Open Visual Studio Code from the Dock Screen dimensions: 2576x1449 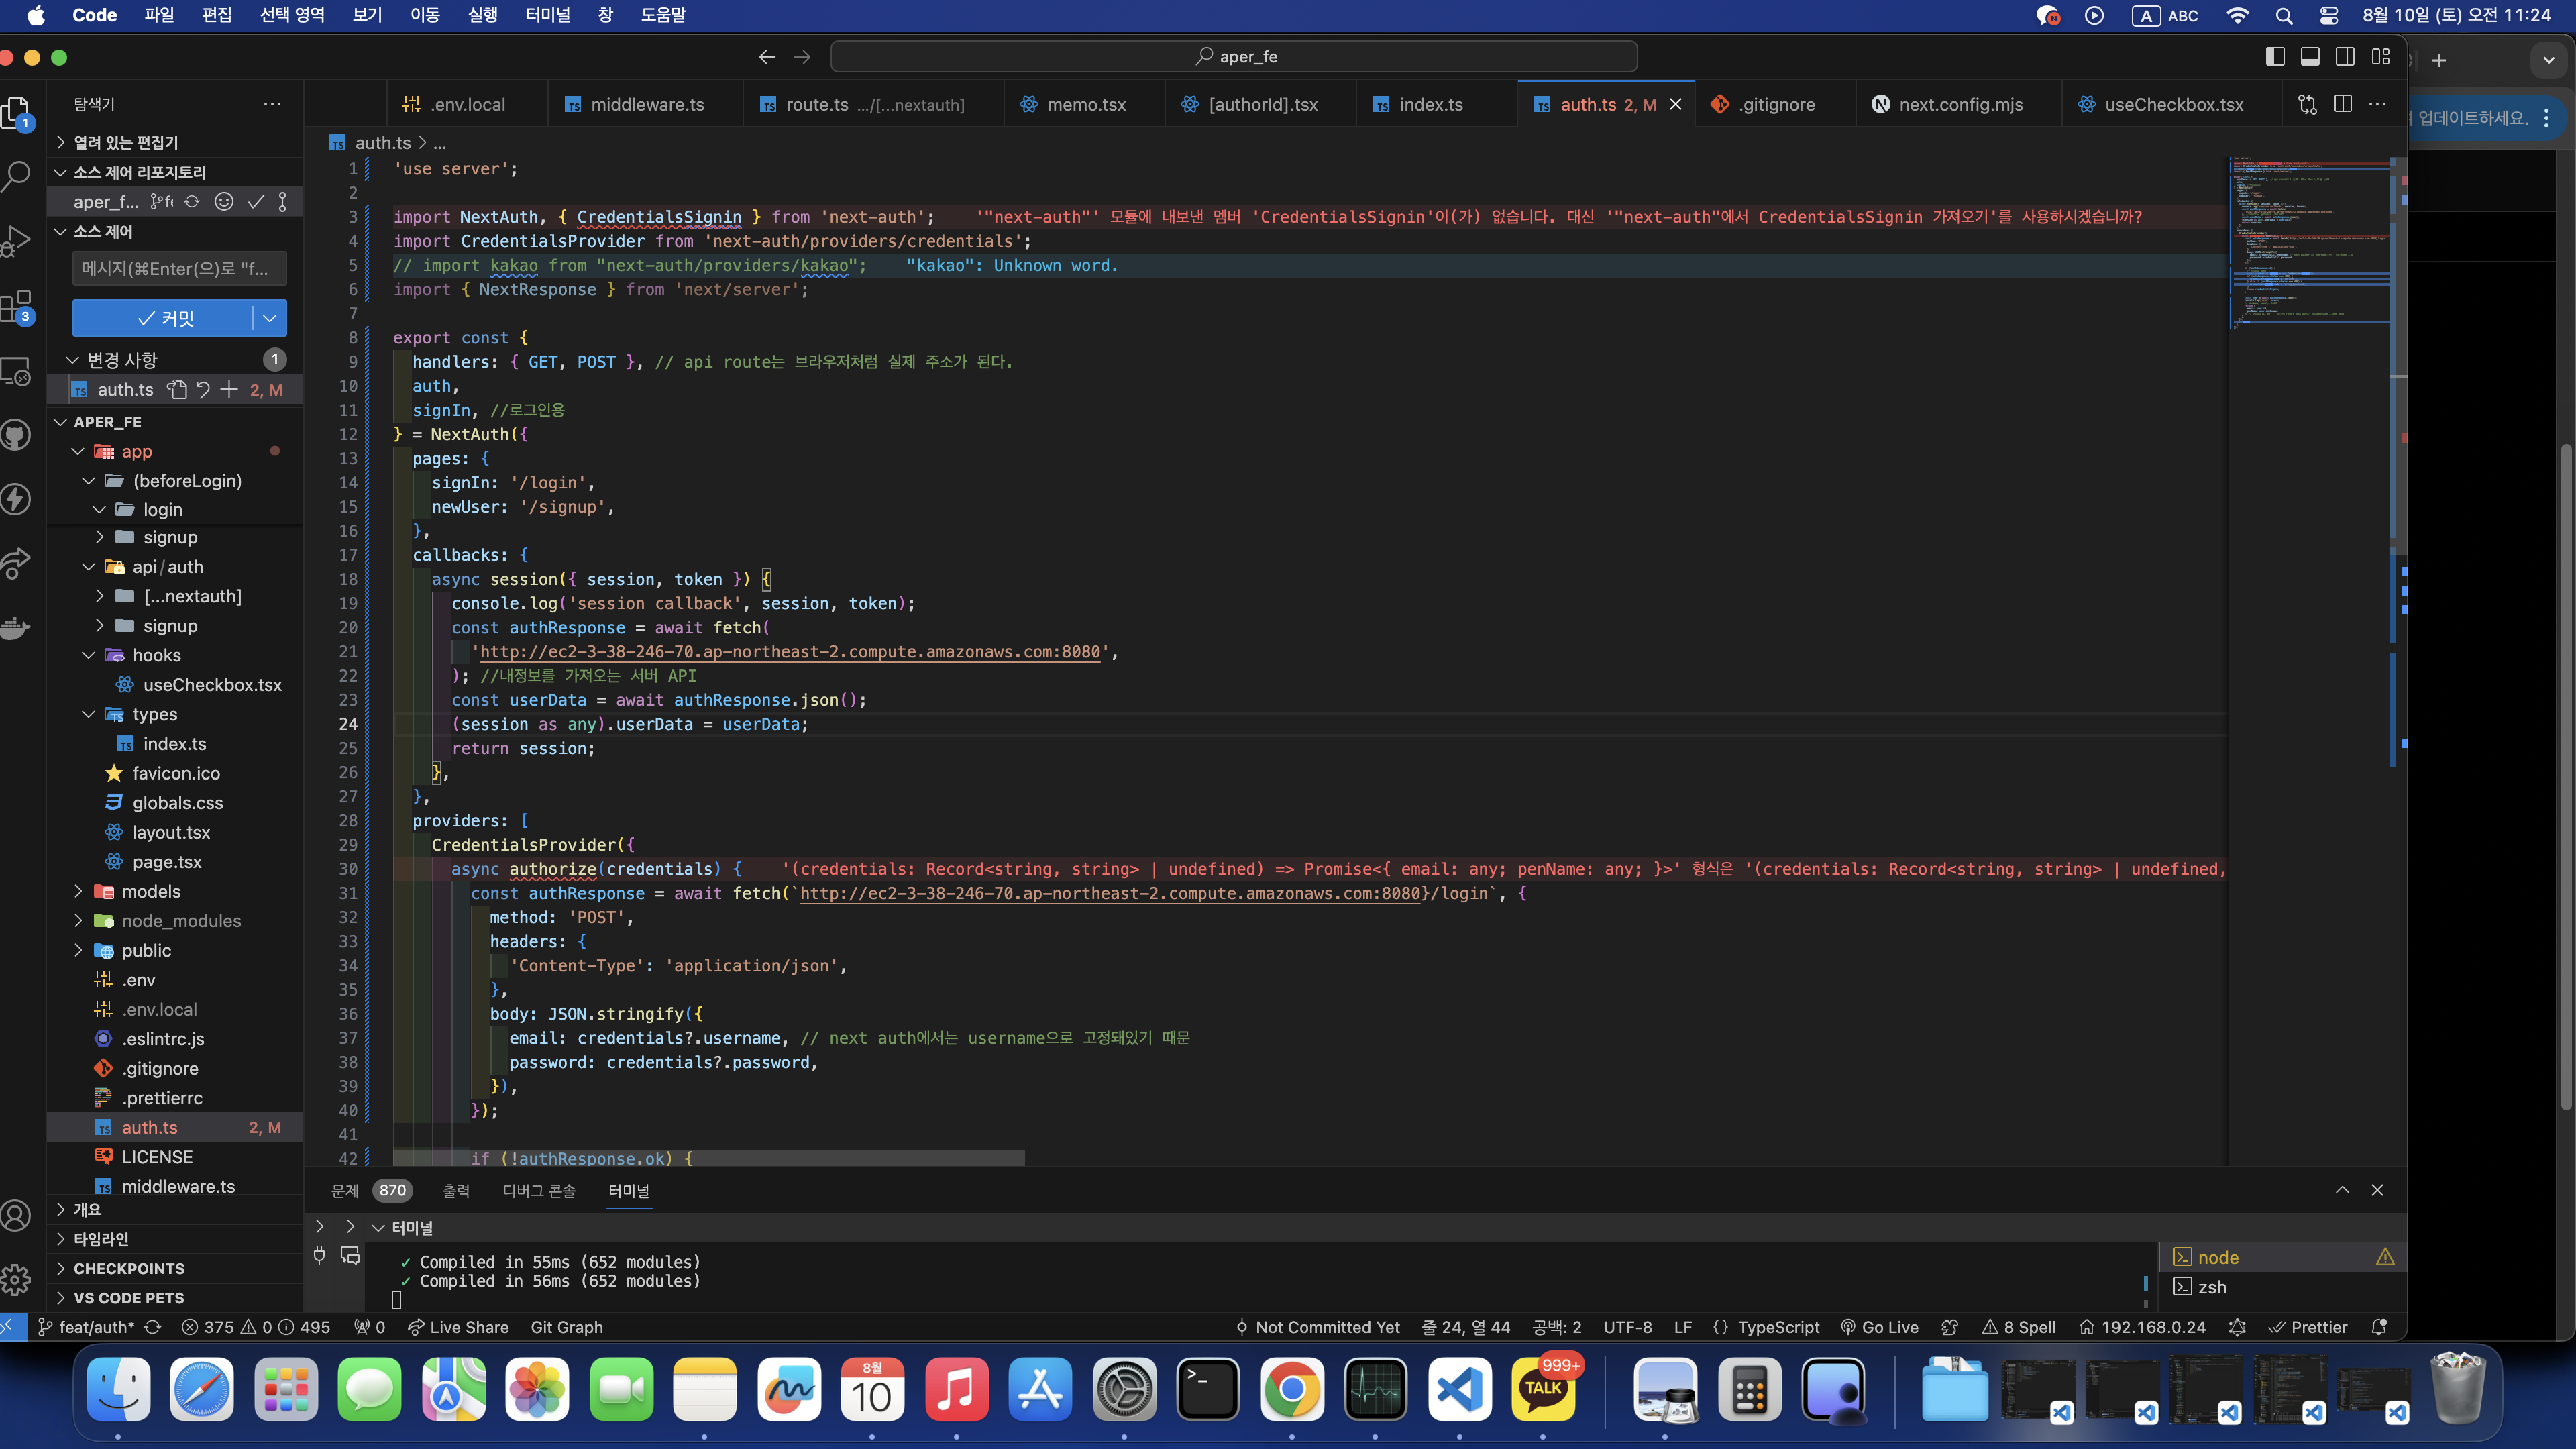[x=1459, y=1390]
